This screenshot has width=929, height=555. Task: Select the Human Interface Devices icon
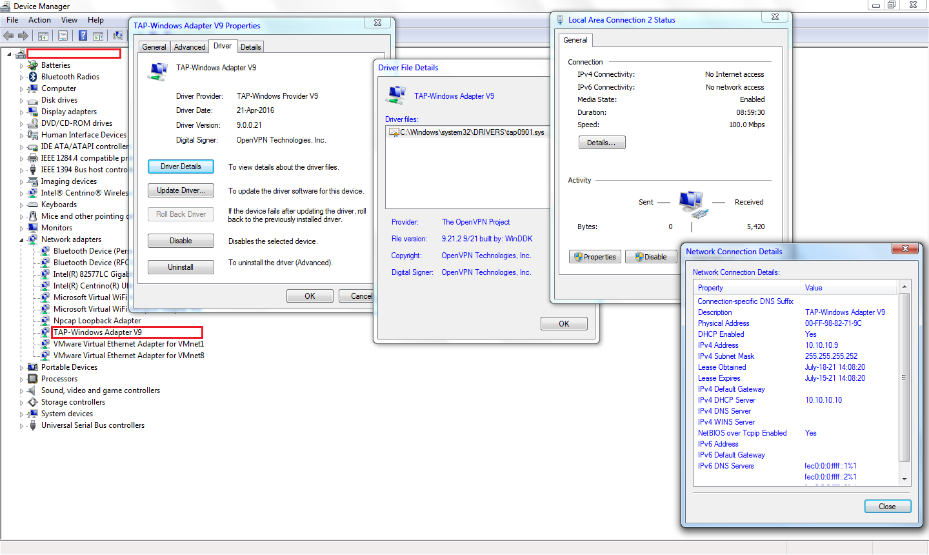click(x=33, y=135)
